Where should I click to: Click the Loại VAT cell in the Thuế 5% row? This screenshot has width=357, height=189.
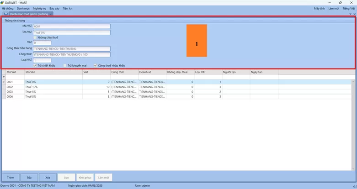208,92
